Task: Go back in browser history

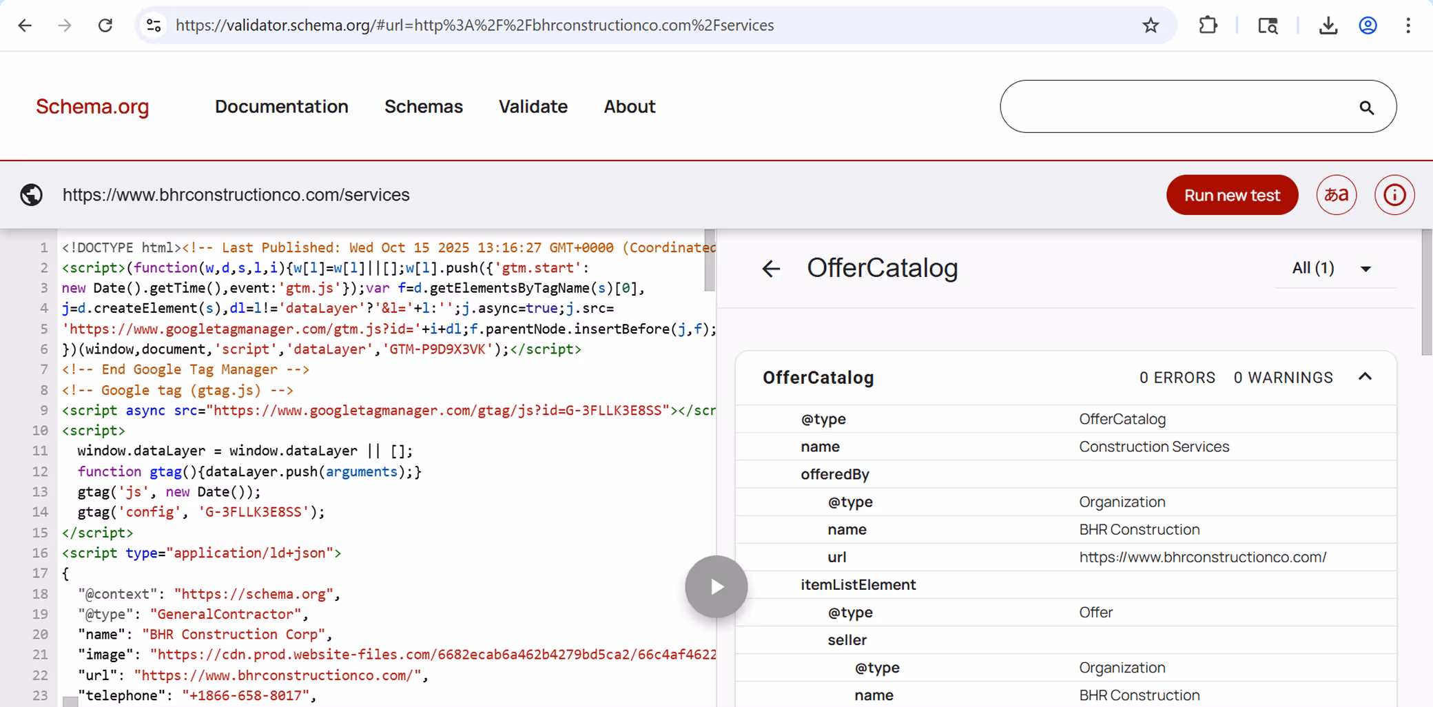Action: click(25, 25)
